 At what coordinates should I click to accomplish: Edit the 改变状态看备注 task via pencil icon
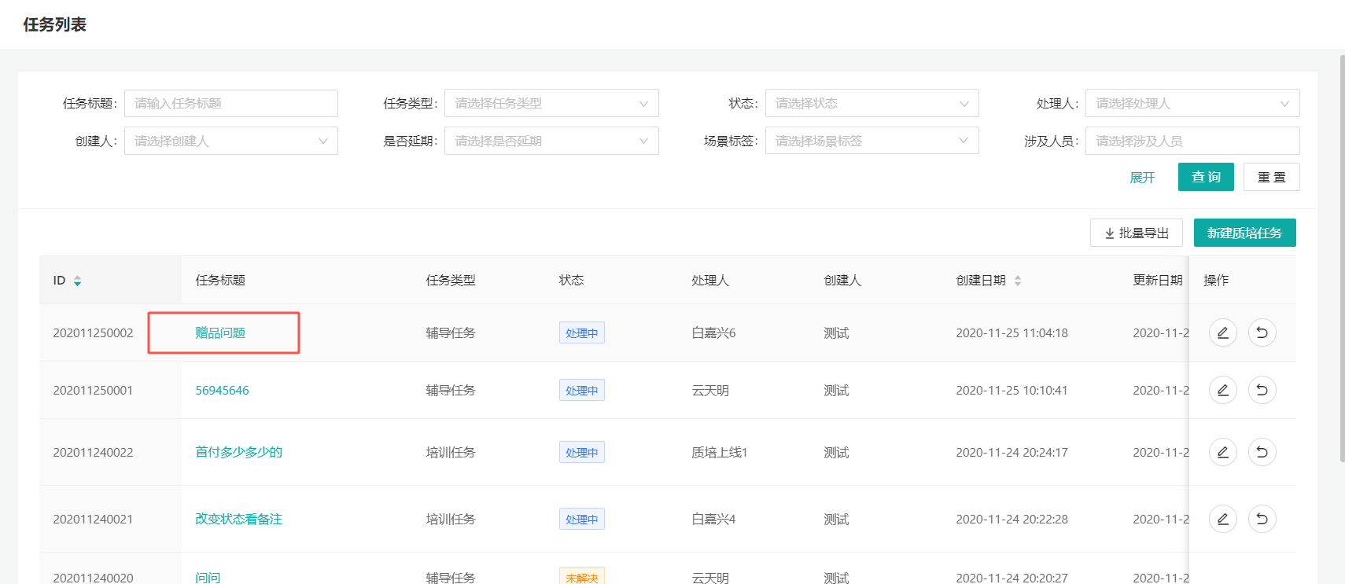point(1223,519)
